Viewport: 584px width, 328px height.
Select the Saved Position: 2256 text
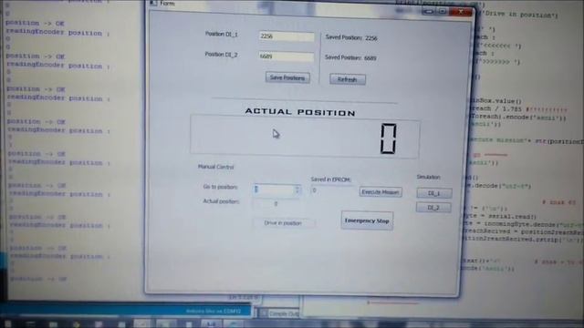coord(351,38)
